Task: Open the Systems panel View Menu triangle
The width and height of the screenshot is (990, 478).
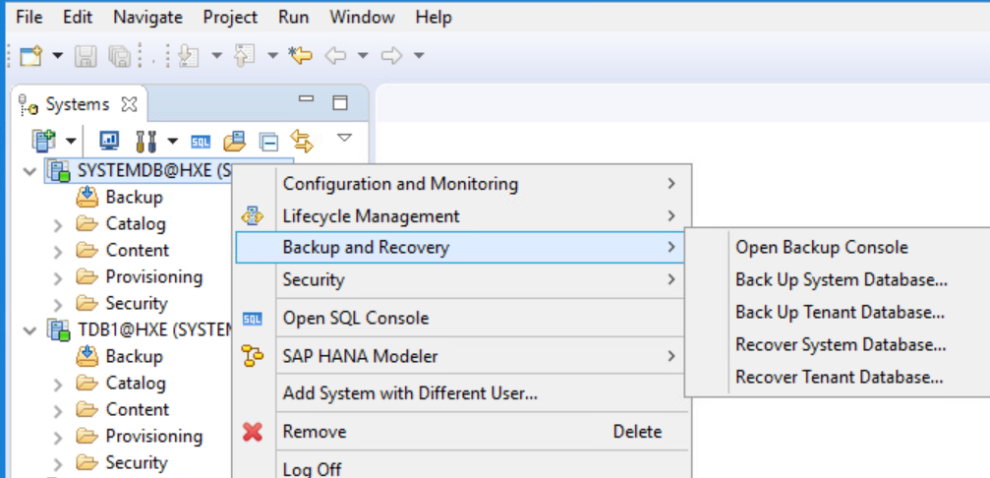Action: click(344, 138)
